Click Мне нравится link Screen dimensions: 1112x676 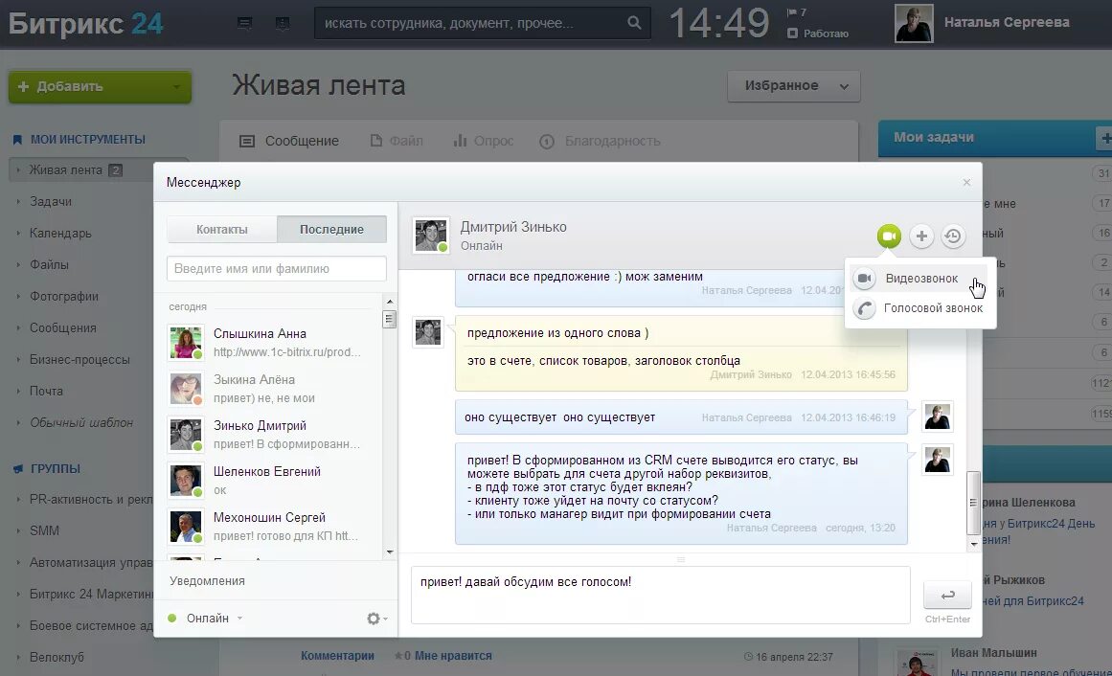point(452,656)
